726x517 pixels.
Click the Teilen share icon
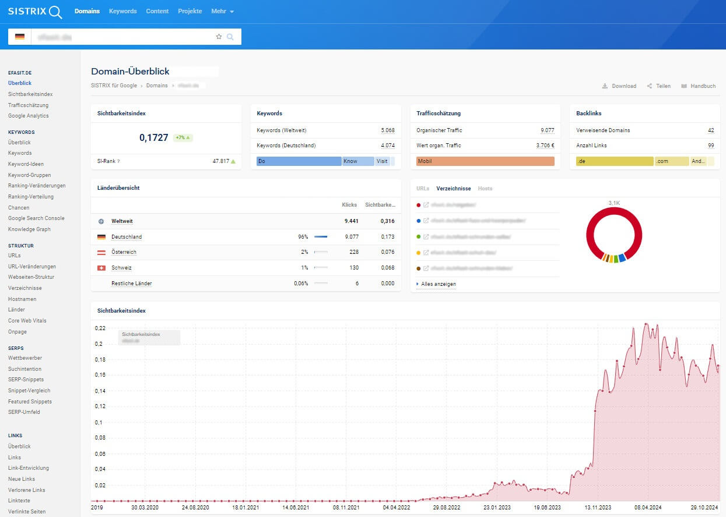coord(649,86)
